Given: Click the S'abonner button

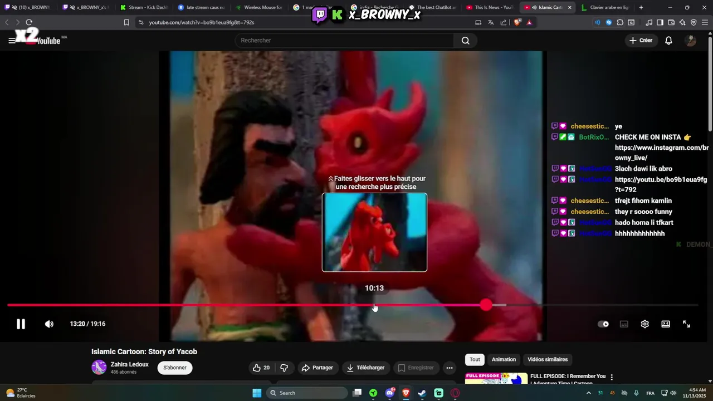Looking at the screenshot, I should pos(175,368).
